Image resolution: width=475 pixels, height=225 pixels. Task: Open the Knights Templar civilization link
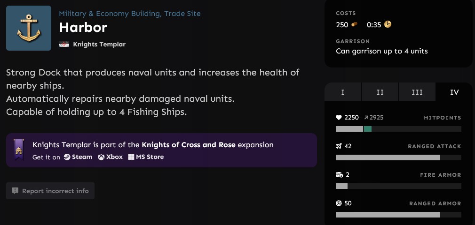(99, 45)
